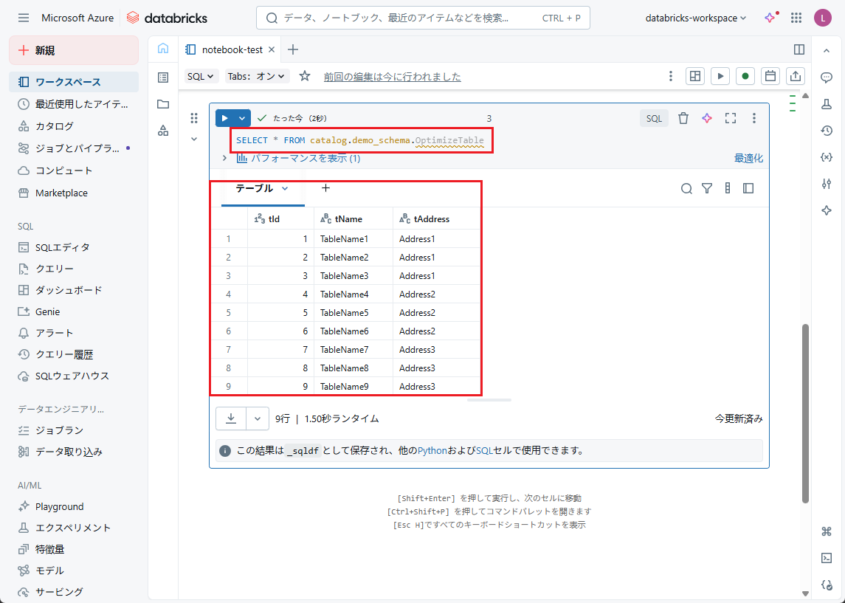Click the 新規 button
The width and height of the screenshot is (845, 603).
pos(74,50)
